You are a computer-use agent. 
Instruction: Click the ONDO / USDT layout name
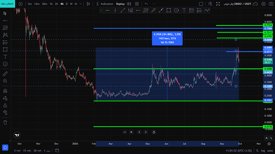(x=238, y=4)
